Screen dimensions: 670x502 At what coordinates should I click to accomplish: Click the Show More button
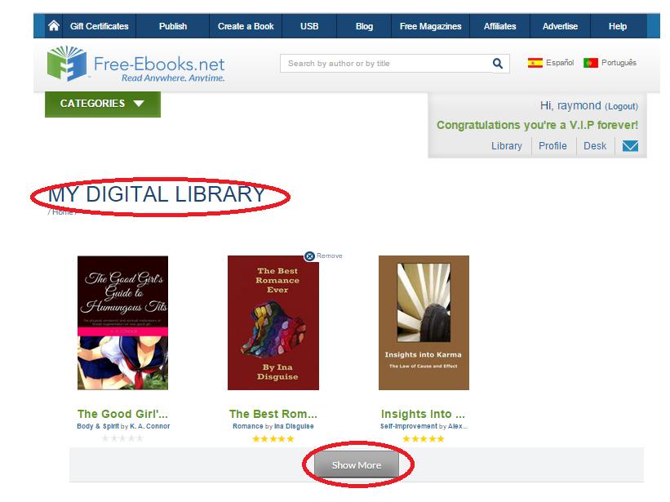pyautogui.click(x=357, y=464)
